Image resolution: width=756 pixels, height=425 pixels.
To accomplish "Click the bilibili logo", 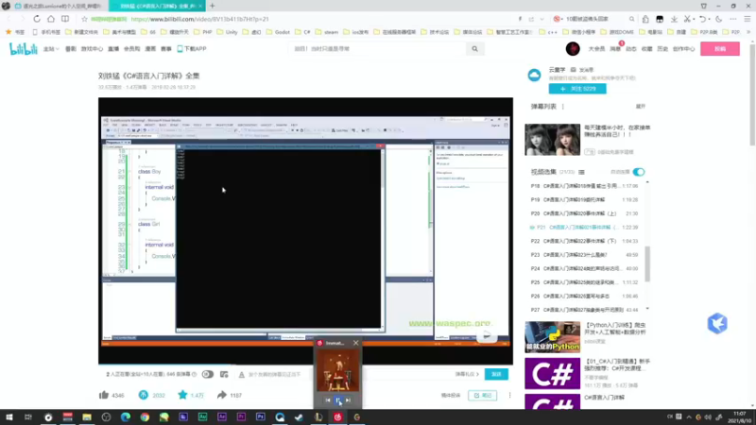I will (23, 49).
